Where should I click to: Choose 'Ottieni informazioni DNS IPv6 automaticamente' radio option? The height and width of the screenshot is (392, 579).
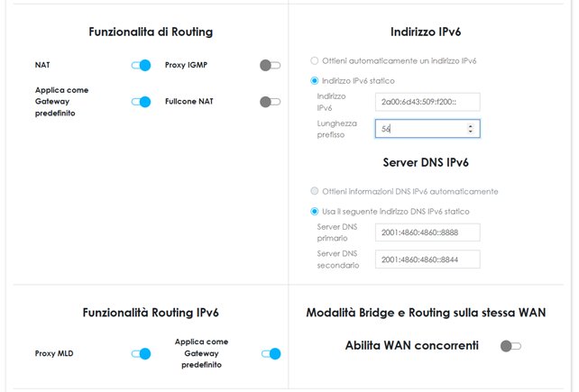314,191
